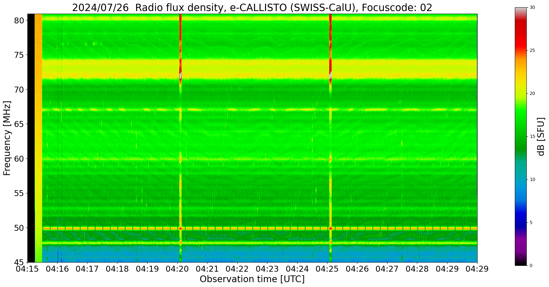
Task: Click the 04:24 time tick label
Action: [x=297, y=269]
